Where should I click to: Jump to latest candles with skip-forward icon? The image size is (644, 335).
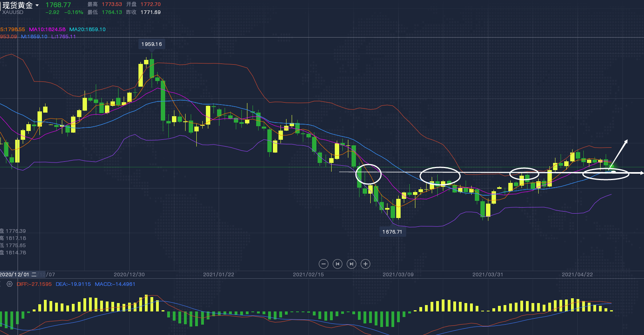[x=351, y=264]
